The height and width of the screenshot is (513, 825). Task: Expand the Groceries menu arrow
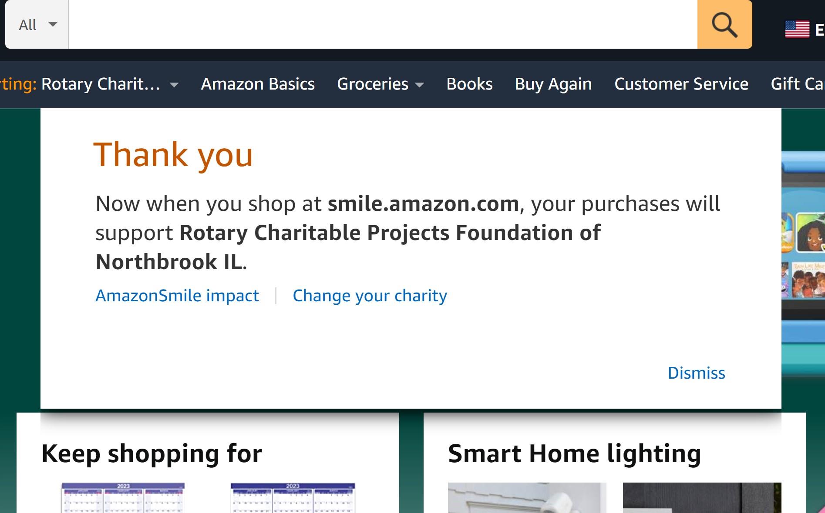(419, 85)
